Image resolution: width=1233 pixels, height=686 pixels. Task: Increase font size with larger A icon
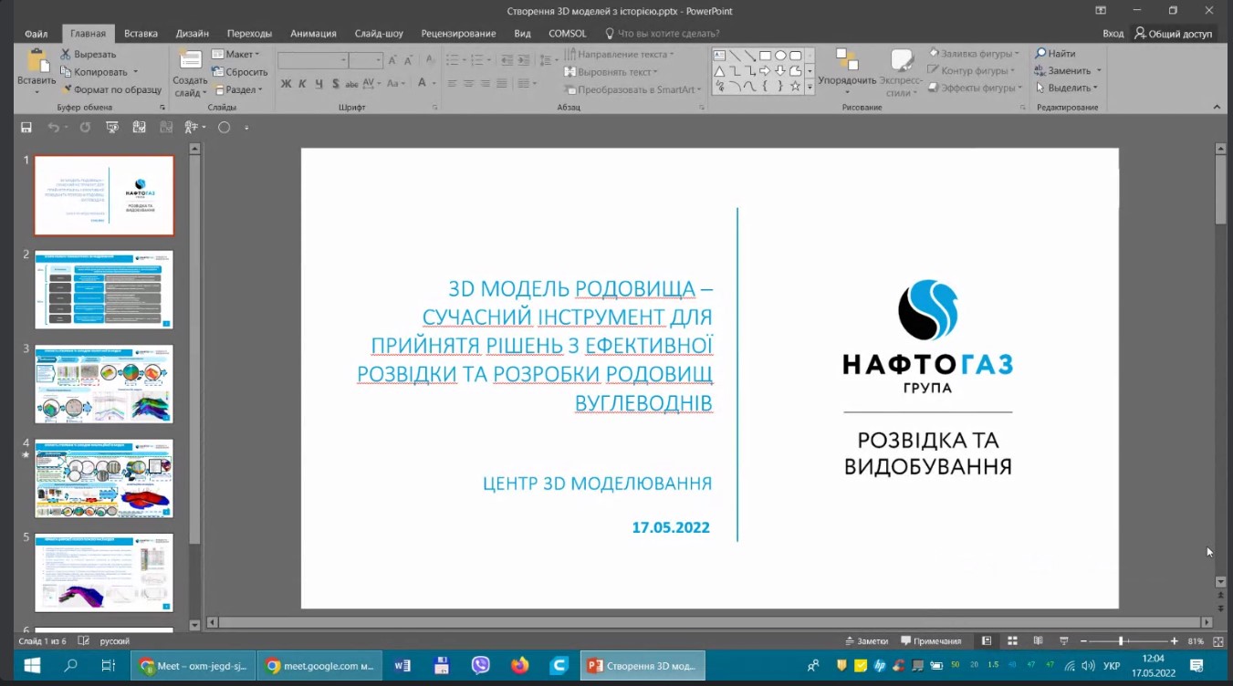tap(393, 60)
